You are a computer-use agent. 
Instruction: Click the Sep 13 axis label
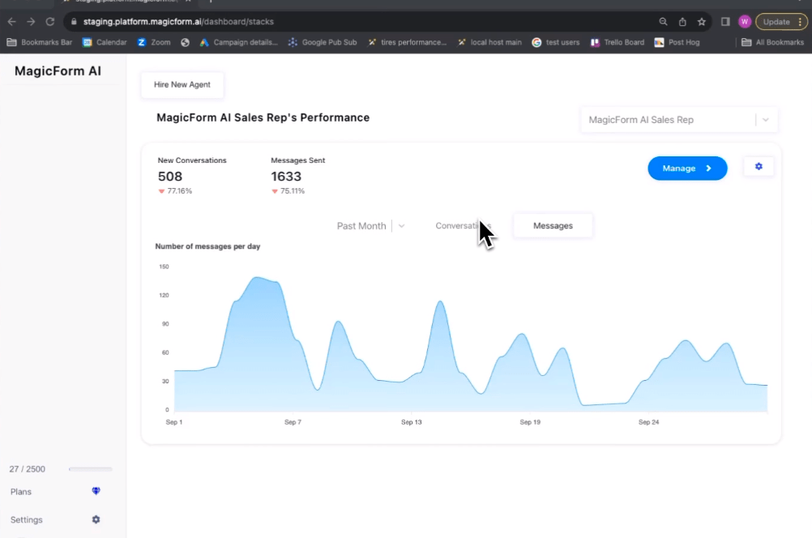coord(411,422)
